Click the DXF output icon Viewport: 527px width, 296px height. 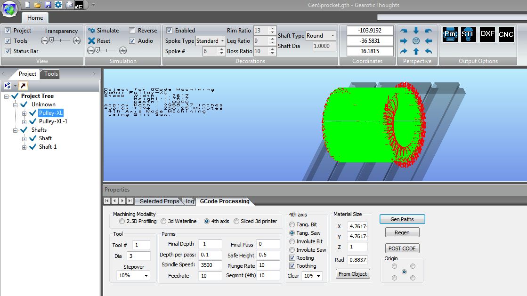click(487, 34)
